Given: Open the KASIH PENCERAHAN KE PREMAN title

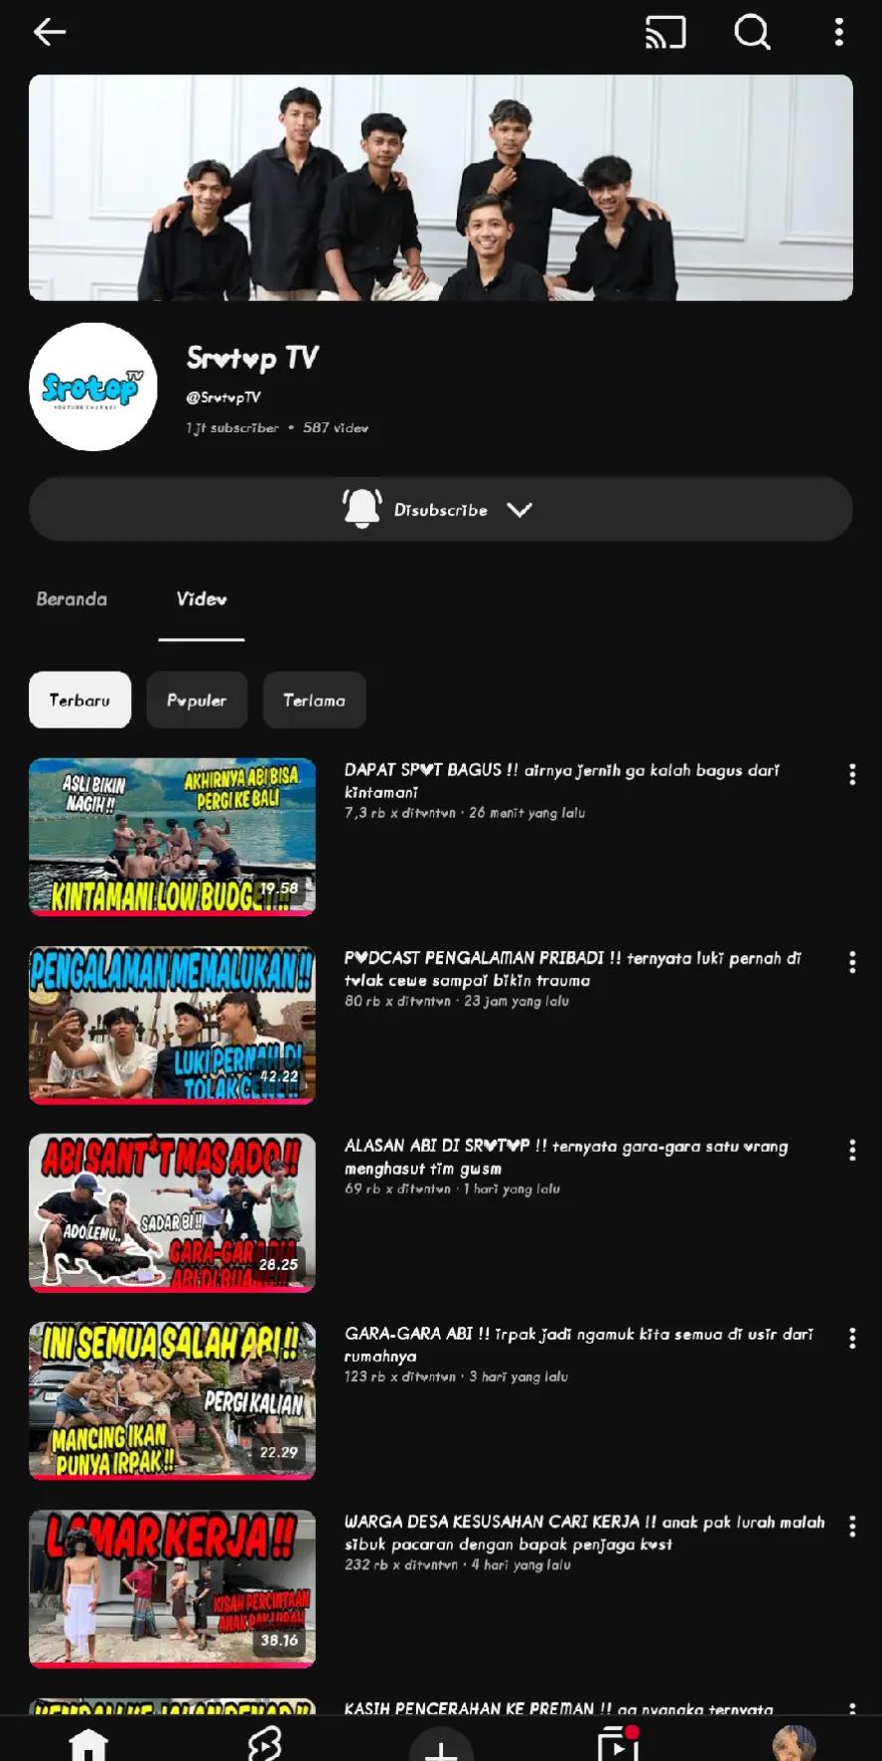Looking at the screenshot, I should (x=558, y=1708).
